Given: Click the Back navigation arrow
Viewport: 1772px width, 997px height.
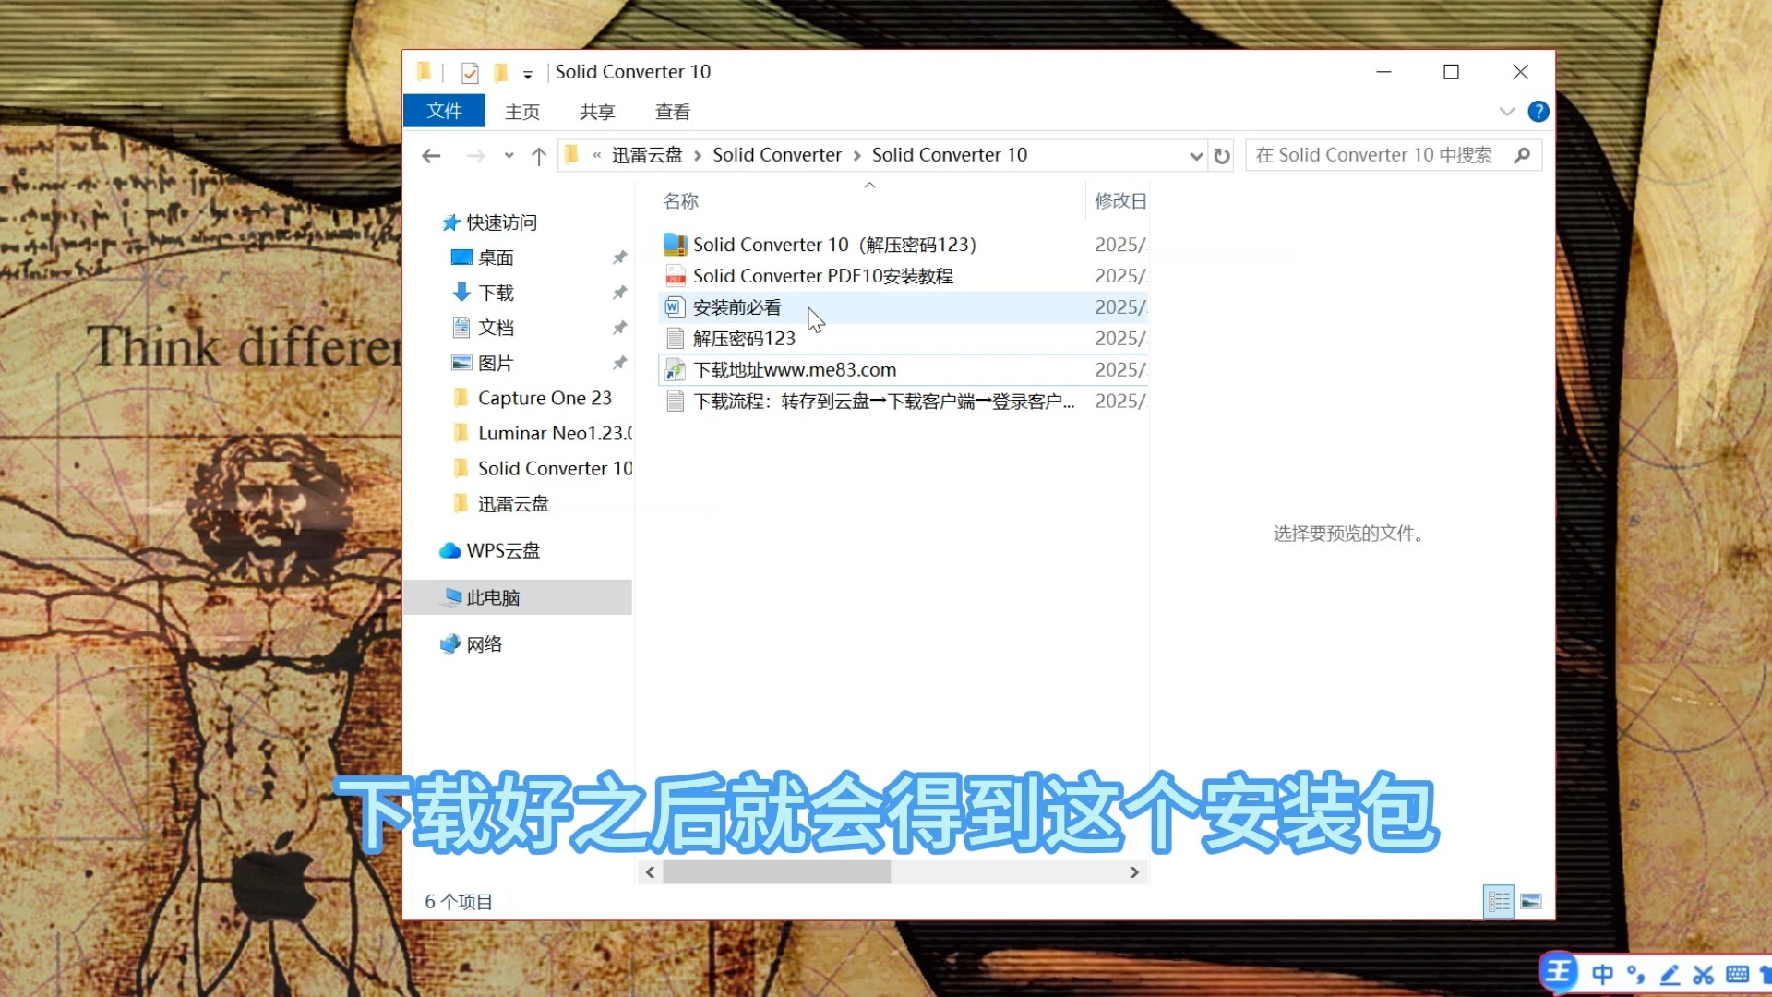Looking at the screenshot, I should (x=431, y=156).
